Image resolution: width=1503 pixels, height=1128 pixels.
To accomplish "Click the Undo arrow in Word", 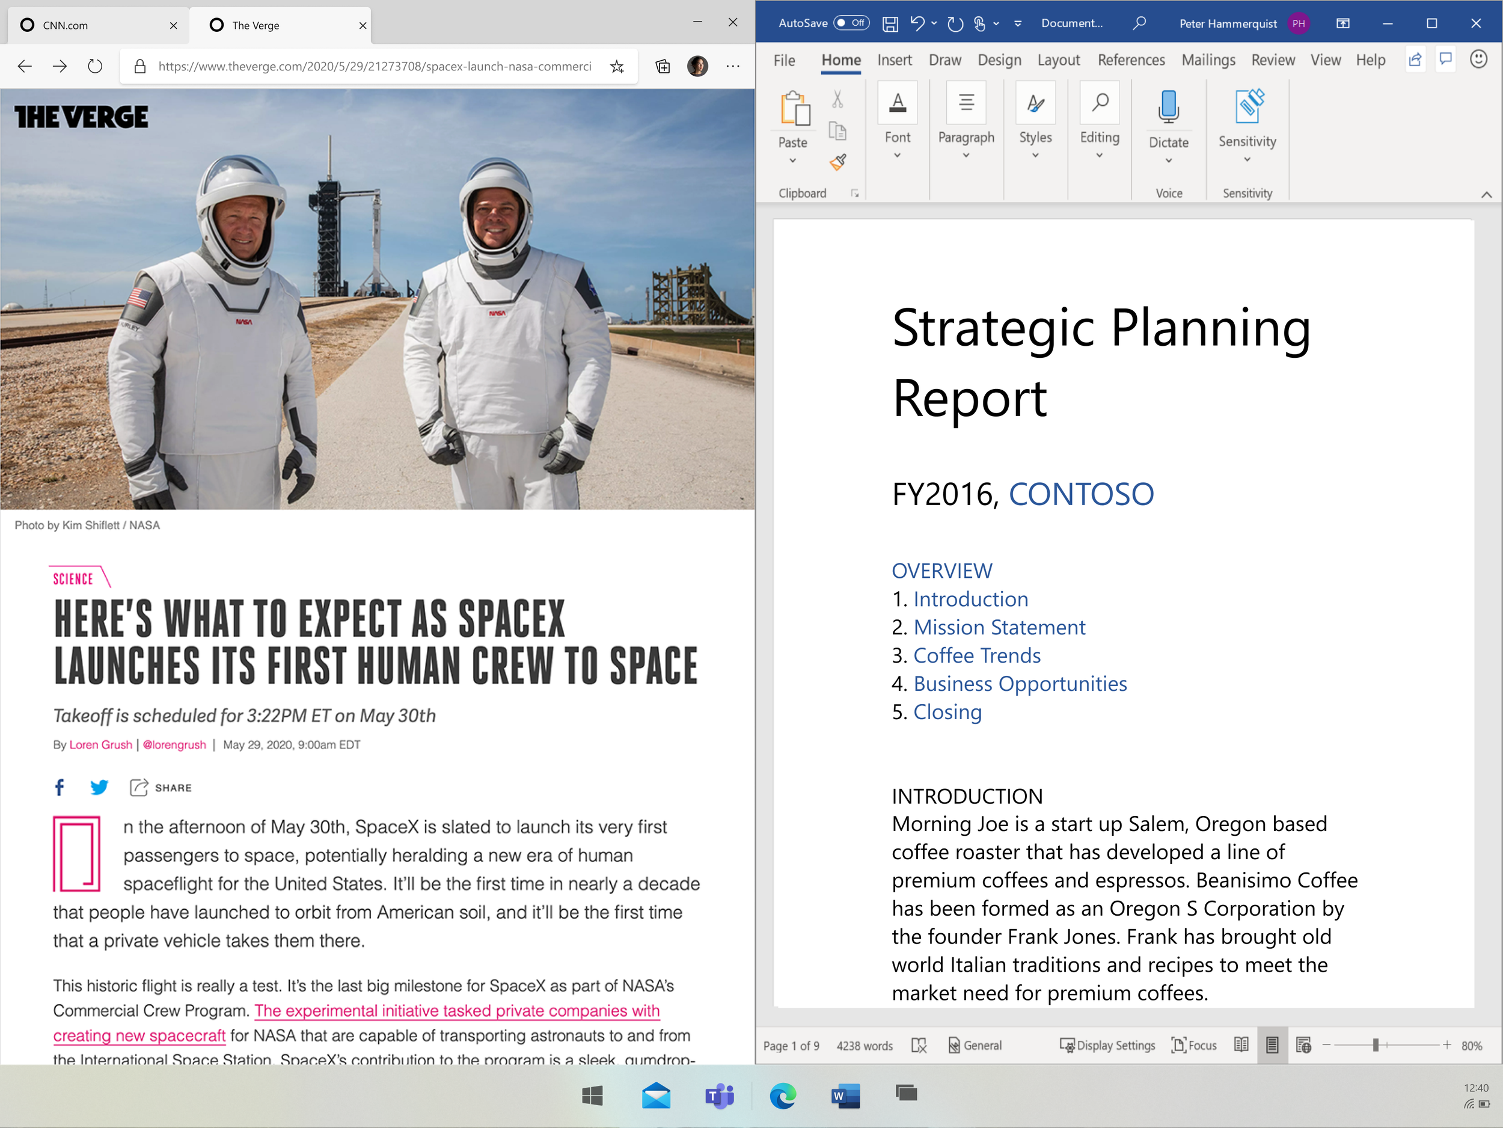I will pos(917,24).
